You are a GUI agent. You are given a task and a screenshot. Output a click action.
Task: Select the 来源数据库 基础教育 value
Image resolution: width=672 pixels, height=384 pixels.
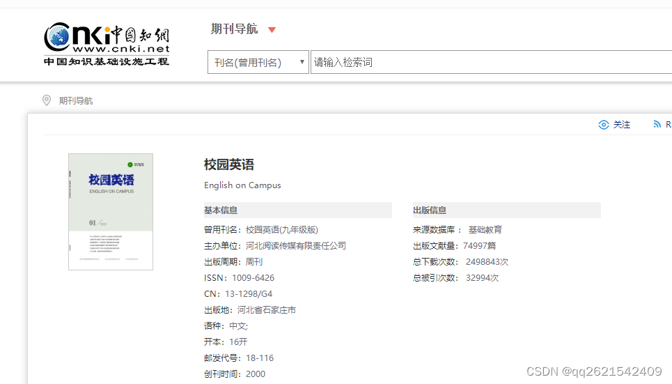pos(485,230)
